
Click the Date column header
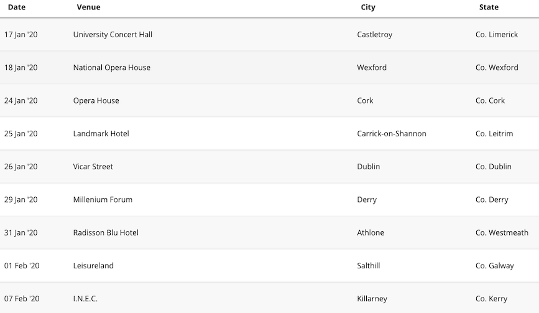coord(17,7)
